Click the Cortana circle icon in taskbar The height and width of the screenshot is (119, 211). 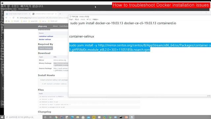pos(45,117)
